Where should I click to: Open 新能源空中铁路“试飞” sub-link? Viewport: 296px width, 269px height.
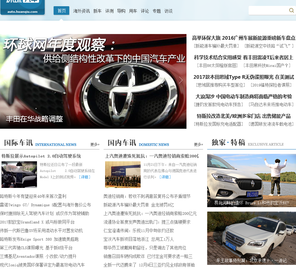269,46
